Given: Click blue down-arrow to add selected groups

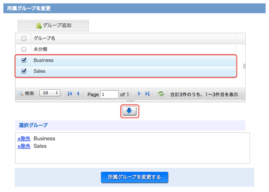Looking at the screenshot, I should 129,111.
